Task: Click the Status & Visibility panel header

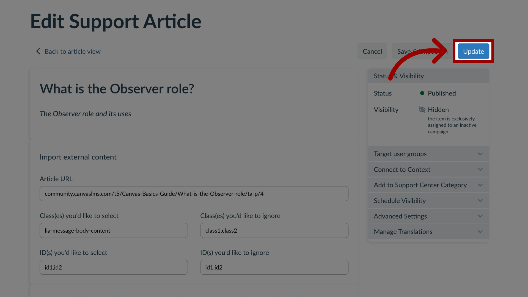Action: (x=428, y=76)
